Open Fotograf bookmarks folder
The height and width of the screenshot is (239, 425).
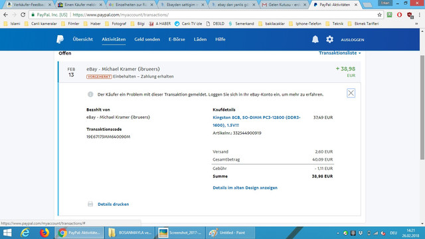116,24
